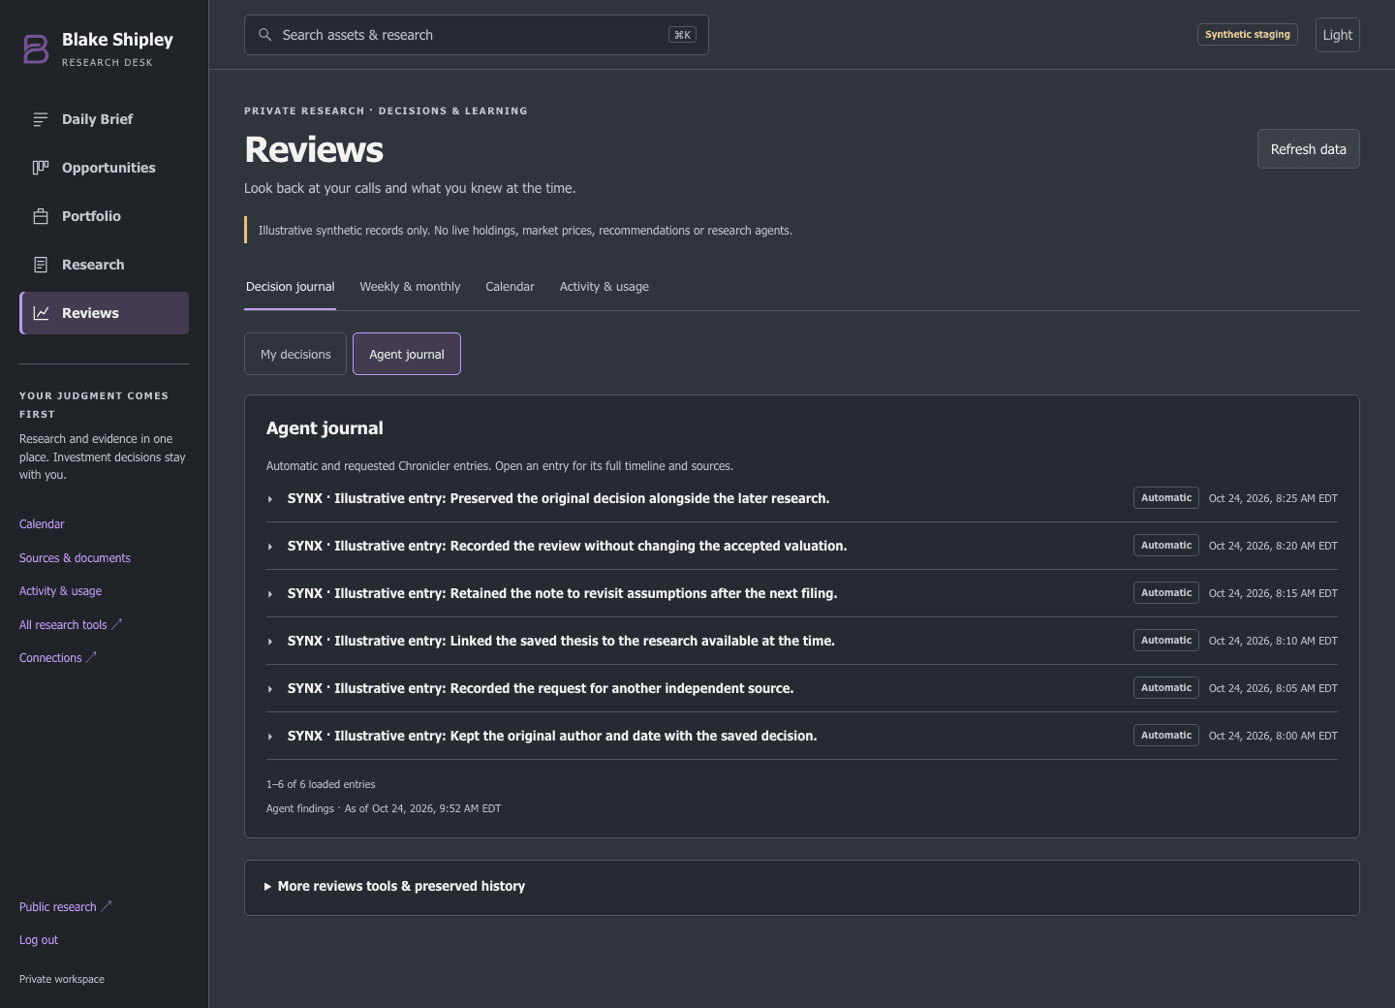Click the external arrow beside All research tools
The image size is (1395, 1008).
[x=117, y=624]
